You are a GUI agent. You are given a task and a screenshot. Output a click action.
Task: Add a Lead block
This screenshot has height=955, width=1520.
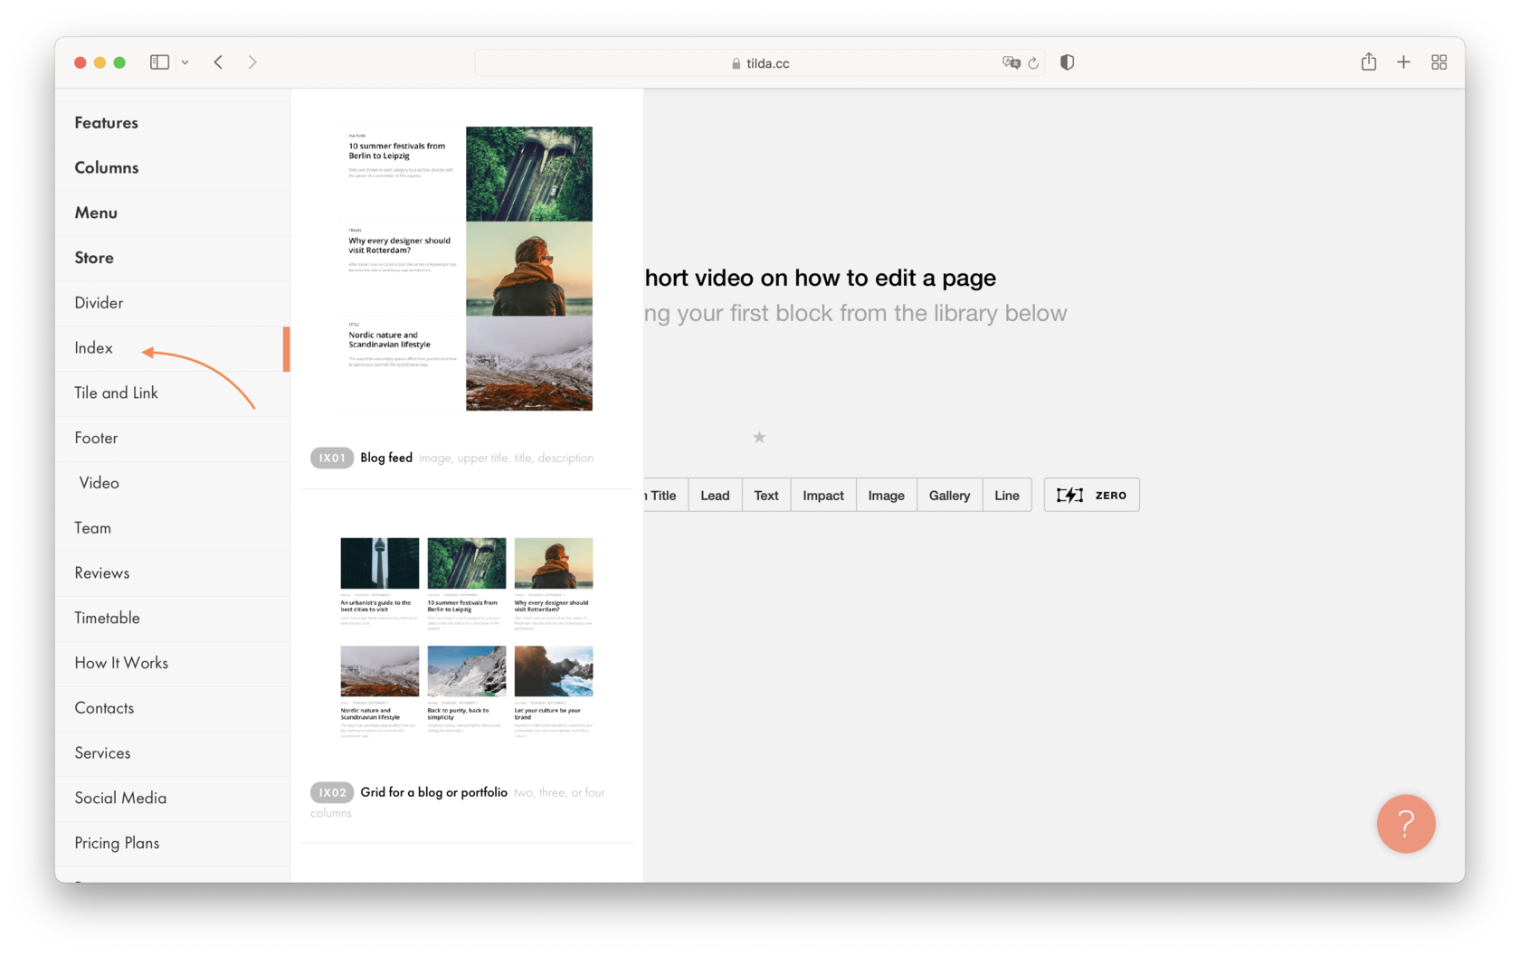(x=715, y=496)
